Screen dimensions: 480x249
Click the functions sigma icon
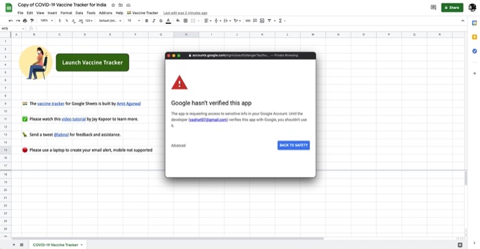[280, 21]
